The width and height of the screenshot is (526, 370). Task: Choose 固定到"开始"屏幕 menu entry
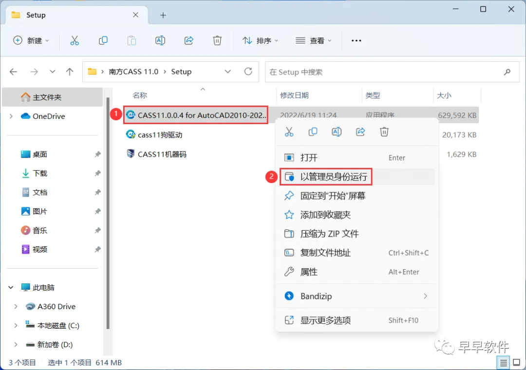click(357, 196)
